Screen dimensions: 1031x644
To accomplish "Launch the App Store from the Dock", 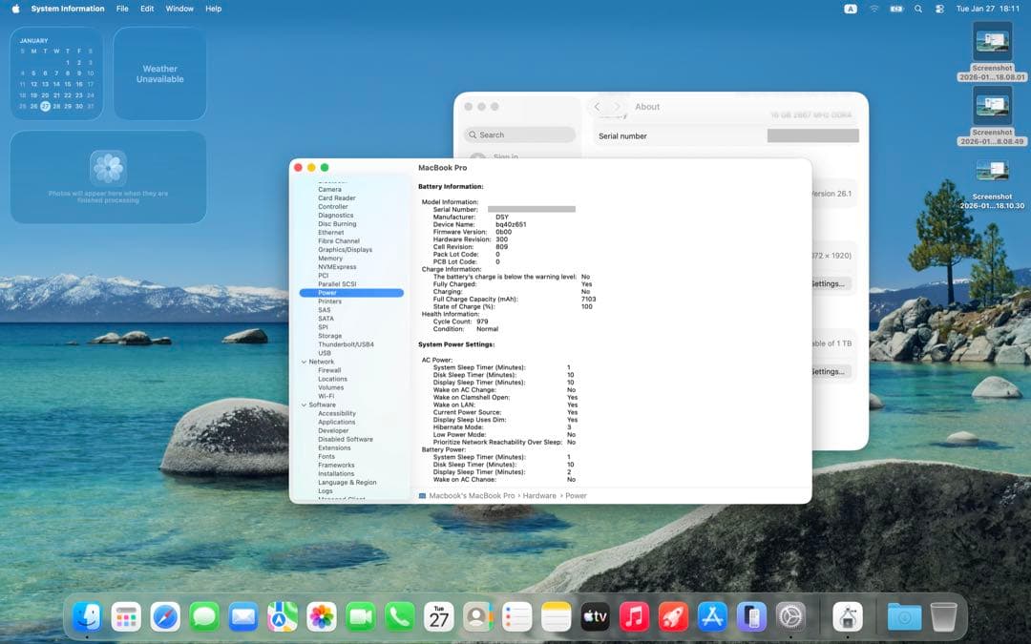I will pos(711,616).
